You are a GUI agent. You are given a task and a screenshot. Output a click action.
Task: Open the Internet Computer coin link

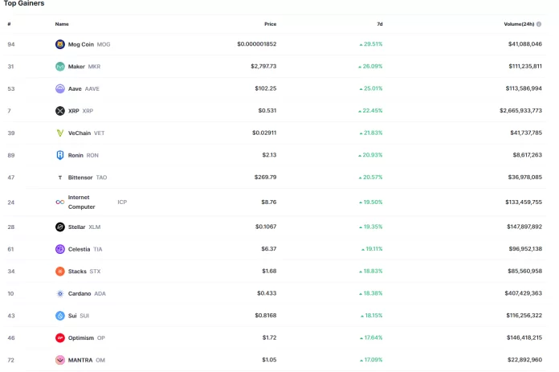coord(82,202)
